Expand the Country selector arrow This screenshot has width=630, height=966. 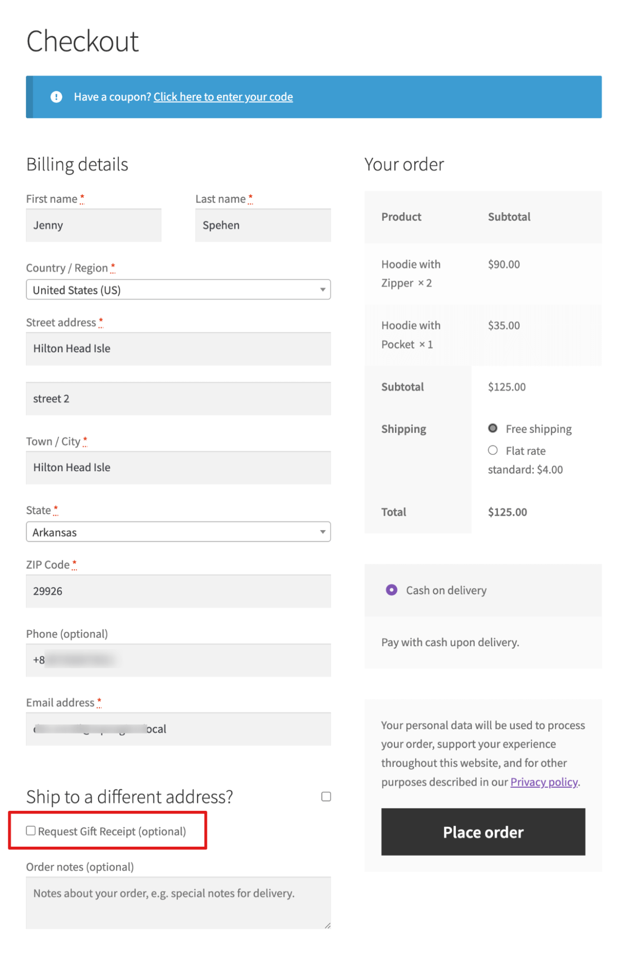pos(323,289)
